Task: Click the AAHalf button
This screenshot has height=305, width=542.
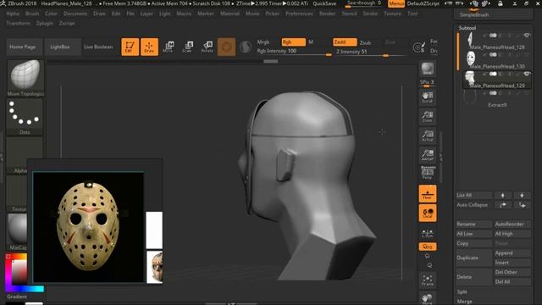Action: point(428,155)
